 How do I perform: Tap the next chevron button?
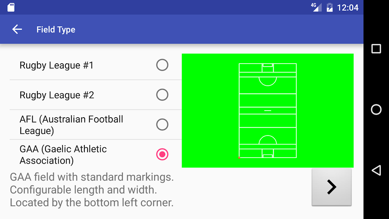pyautogui.click(x=331, y=187)
